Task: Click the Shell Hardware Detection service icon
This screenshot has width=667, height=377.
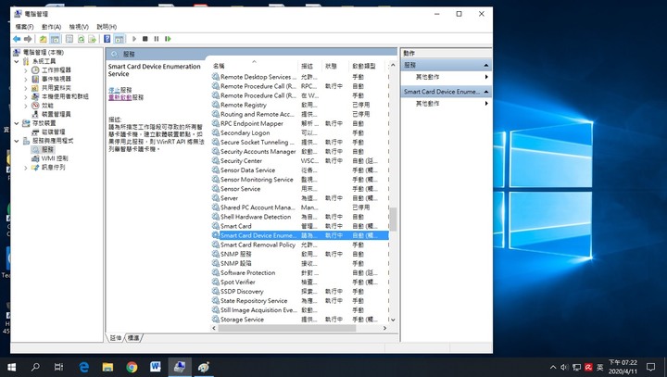Action: (216, 217)
